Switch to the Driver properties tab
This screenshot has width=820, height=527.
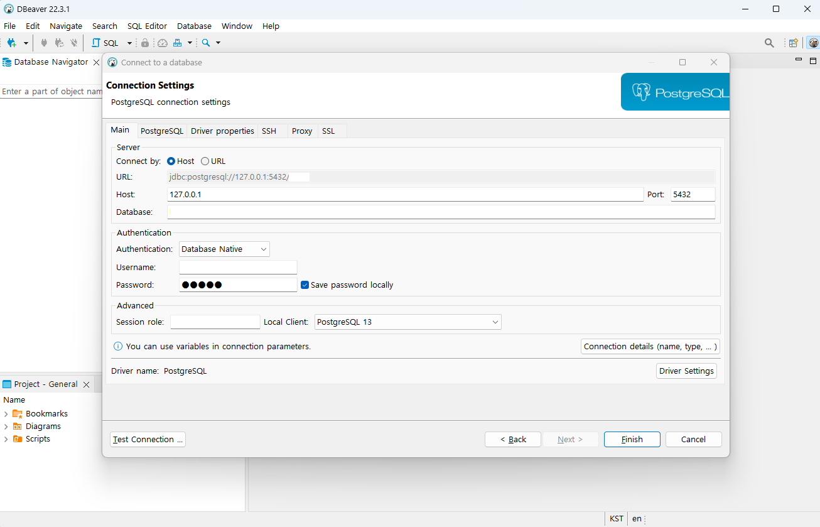click(222, 131)
